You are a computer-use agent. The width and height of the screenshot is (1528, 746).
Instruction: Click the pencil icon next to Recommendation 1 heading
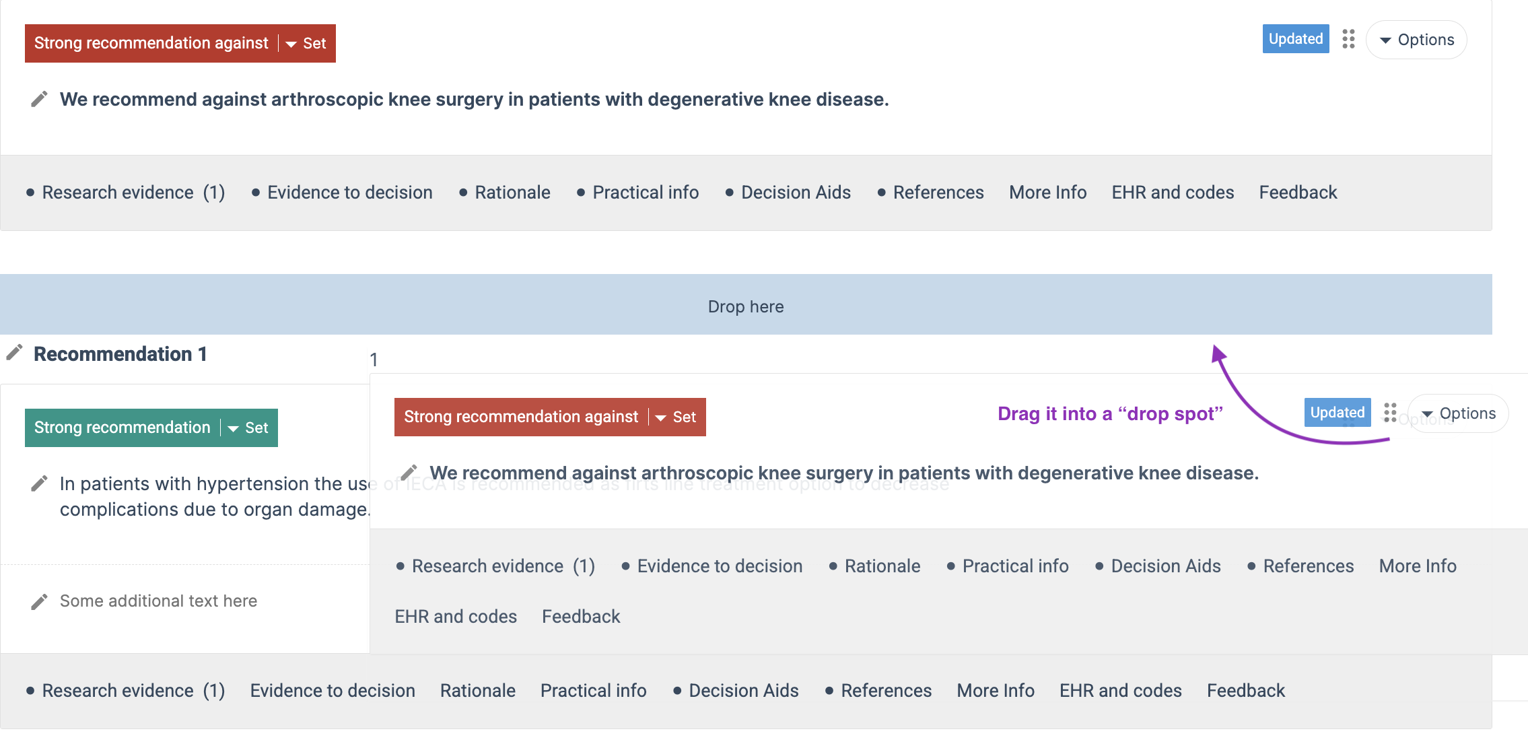coord(14,352)
